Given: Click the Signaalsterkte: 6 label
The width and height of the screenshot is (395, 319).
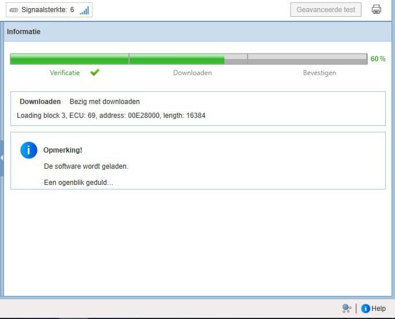Looking at the screenshot, I should tap(47, 10).
